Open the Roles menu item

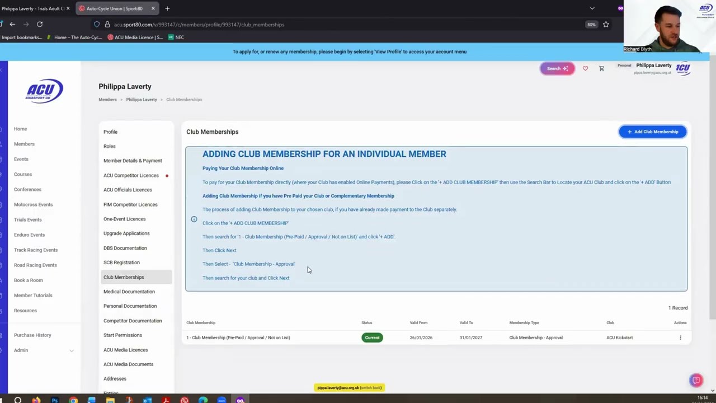[109, 146]
